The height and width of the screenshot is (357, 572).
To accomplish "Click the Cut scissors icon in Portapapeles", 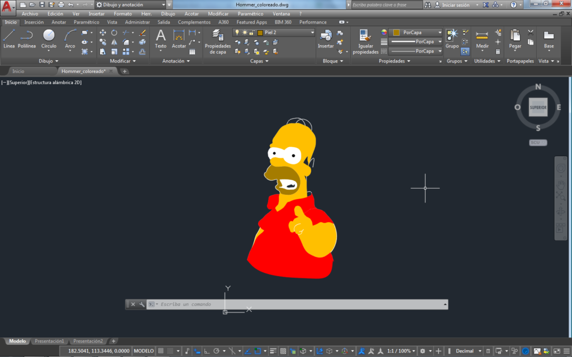I will pyautogui.click(x=531, y=32).
